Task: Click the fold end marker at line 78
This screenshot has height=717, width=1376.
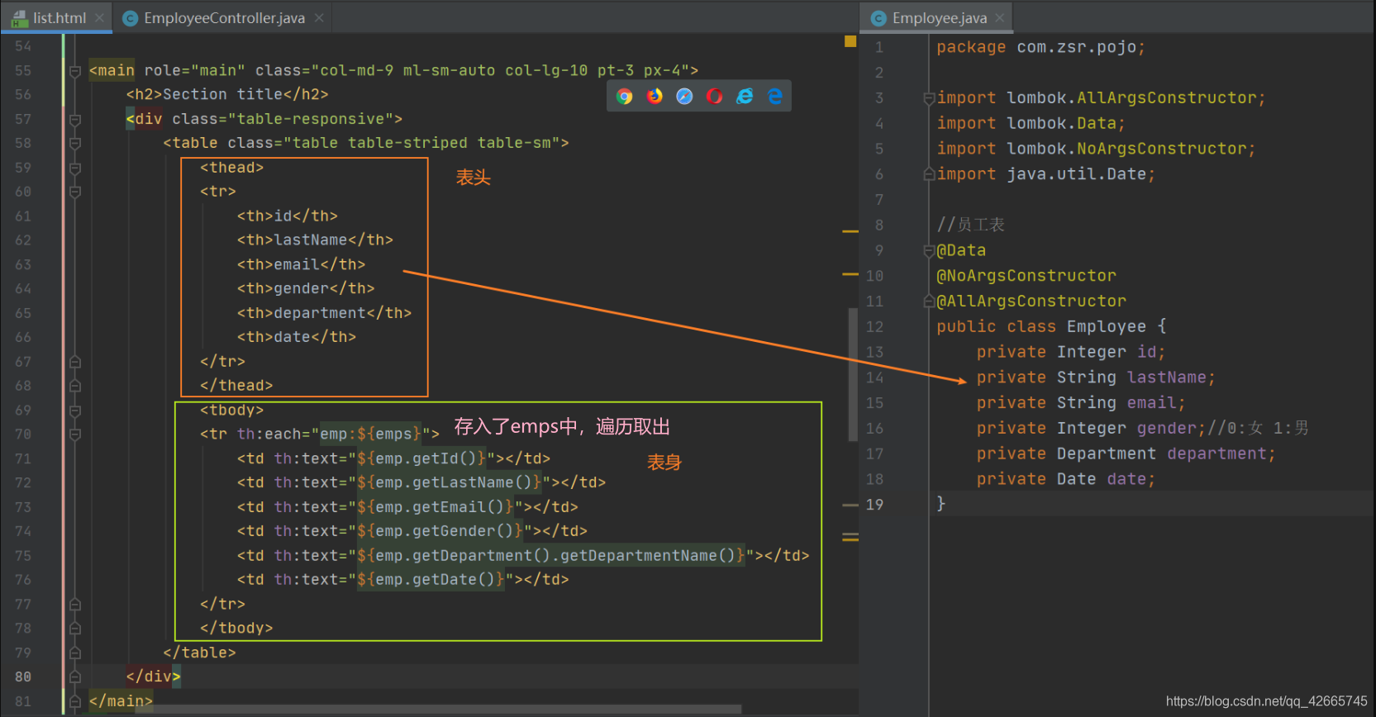Action: click(x=75, y=629)
